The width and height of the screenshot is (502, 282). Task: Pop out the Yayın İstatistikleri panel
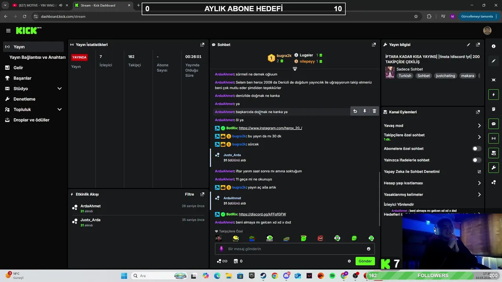click(202, 45)
